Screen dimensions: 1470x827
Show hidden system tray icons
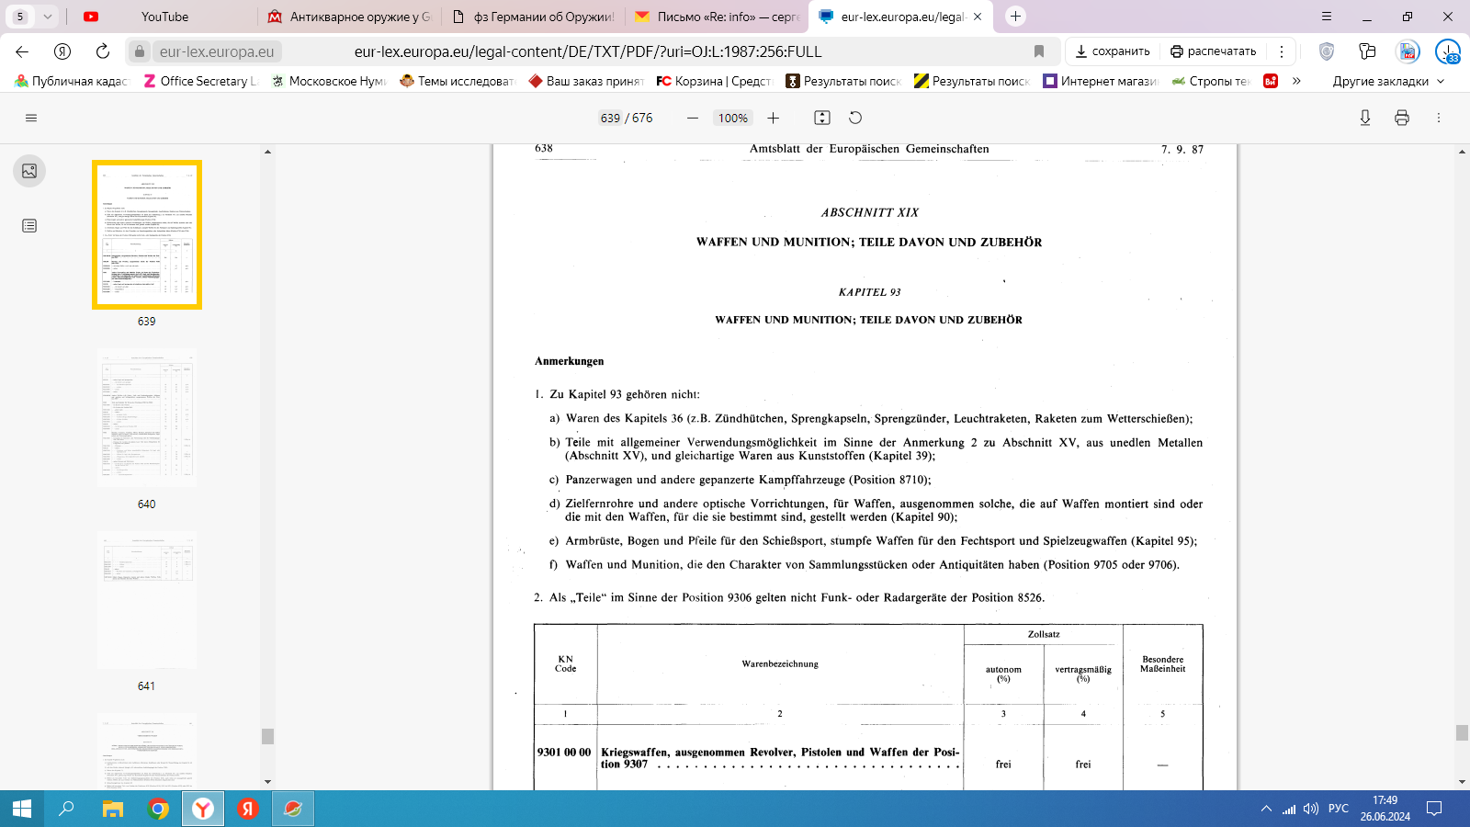[1266, 809]
